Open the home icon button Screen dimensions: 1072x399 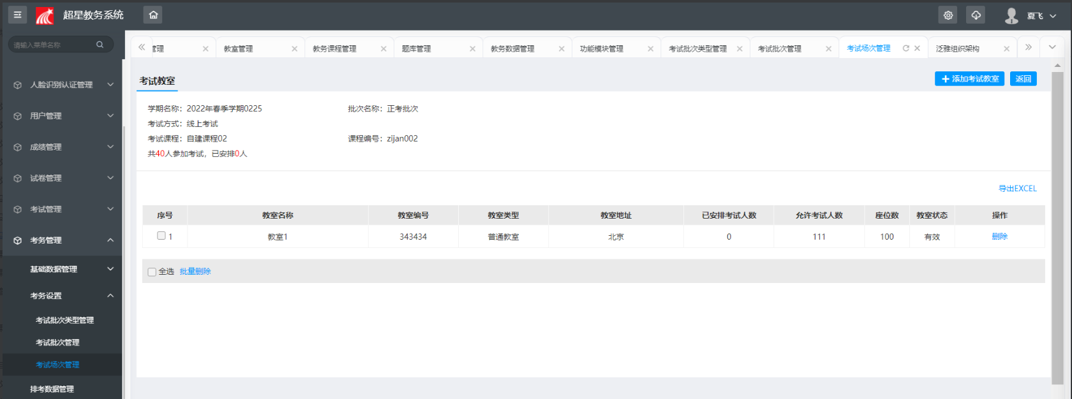coord(153,15)
